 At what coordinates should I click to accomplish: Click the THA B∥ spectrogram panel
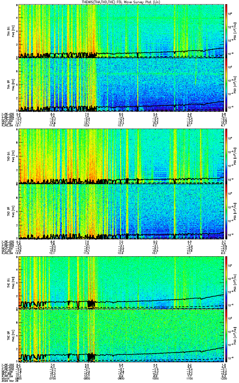[x=121, y=85]
